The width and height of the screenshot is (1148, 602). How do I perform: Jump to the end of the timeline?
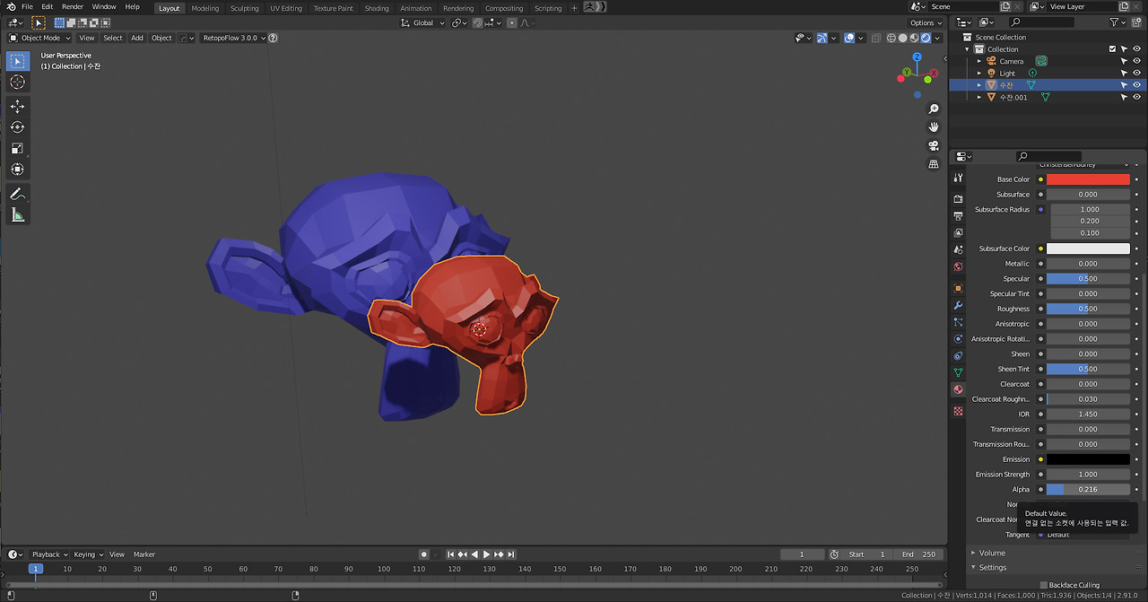pyautogui.click(x=510, y=554)
